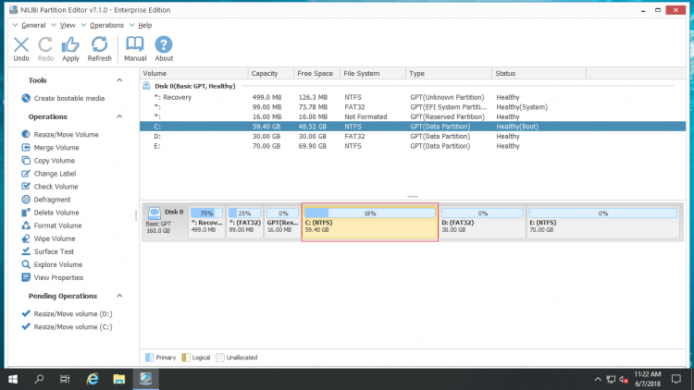
Task: Click the Unallocated legend color swatch
Action: pyautogui.click(x=220, y=358)
